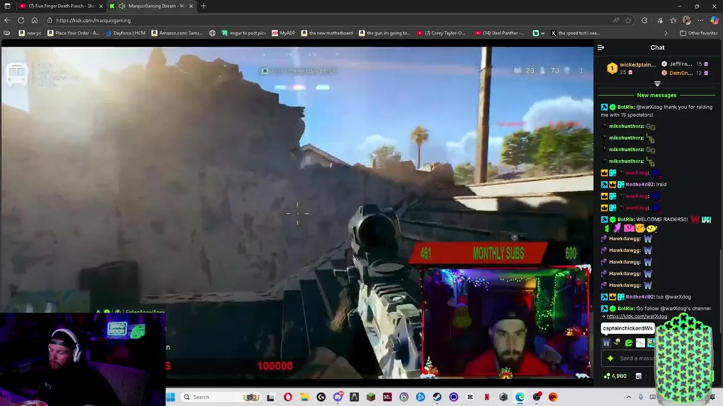Reload the page with refresh icon
This screenshot has height=406, width=723.
click(x=21, y=20)
